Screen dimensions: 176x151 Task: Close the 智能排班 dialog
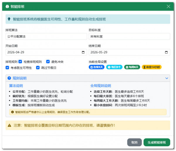click(168, 6)
